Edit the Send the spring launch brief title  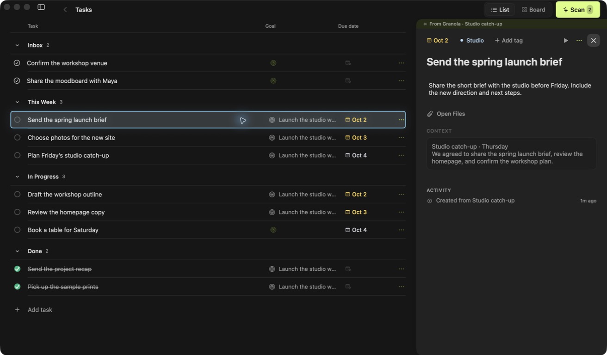pyautogui.click(x=494, y=62)
